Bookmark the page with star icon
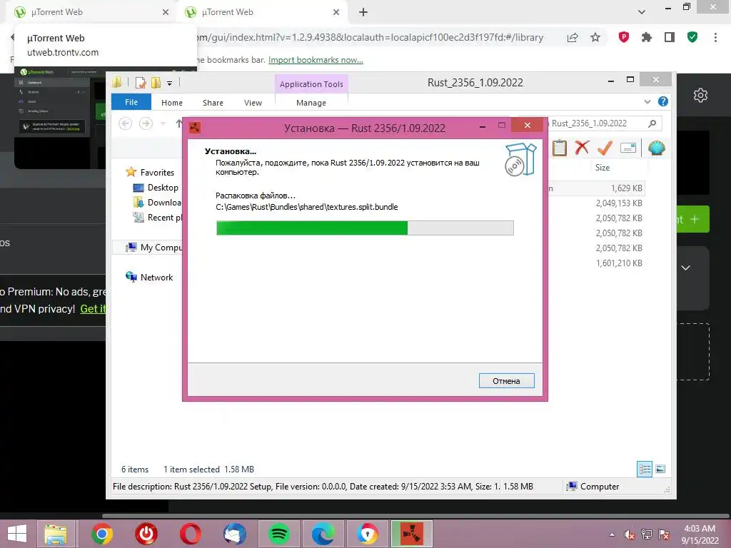 click(595, 37)
